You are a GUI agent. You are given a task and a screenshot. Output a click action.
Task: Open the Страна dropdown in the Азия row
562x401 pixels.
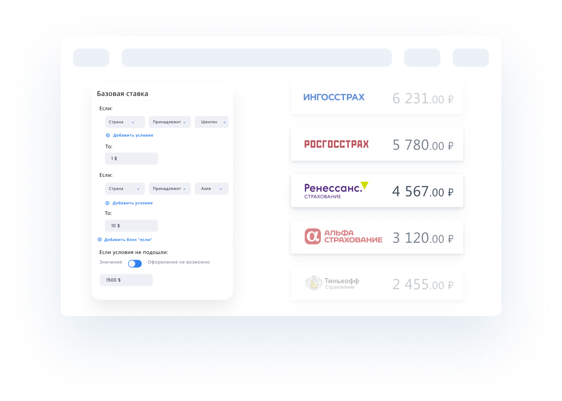pos(125,188)
